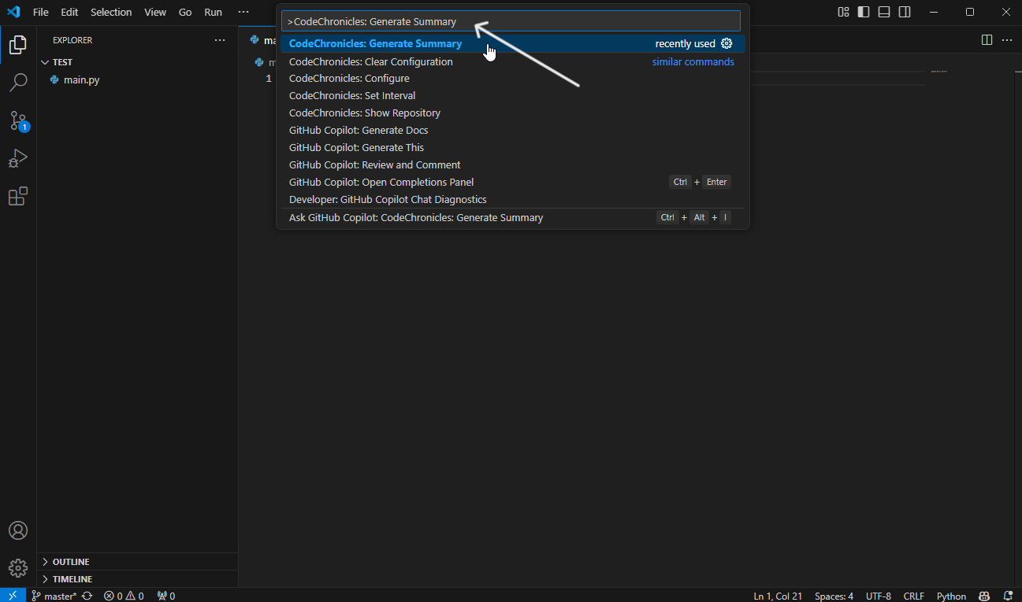Click the VS Code logo icon
The image size is (1022, 602).
13,12
